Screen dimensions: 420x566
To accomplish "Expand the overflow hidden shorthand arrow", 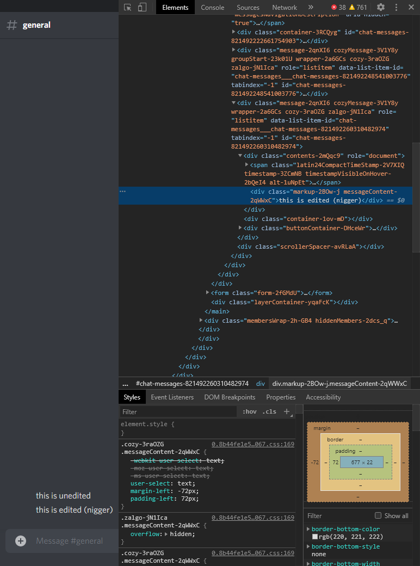I will [x=166, y=534].
